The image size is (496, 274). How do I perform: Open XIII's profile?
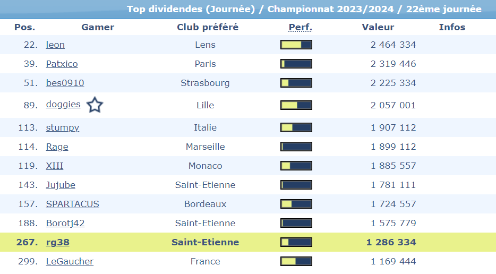click(55, 166)
